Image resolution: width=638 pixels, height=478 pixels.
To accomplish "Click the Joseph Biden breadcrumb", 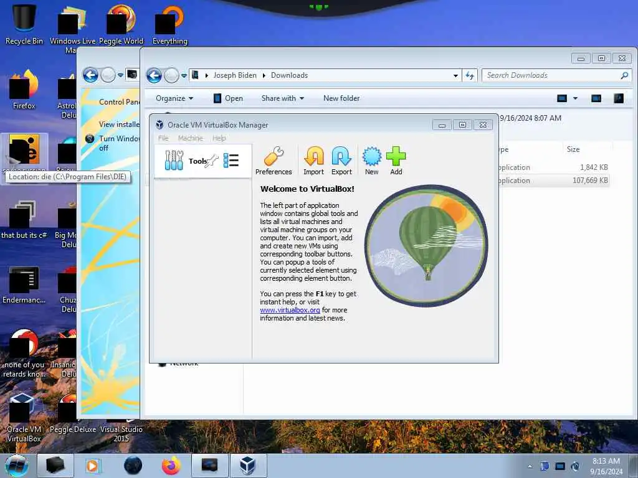I will point(235,75).
